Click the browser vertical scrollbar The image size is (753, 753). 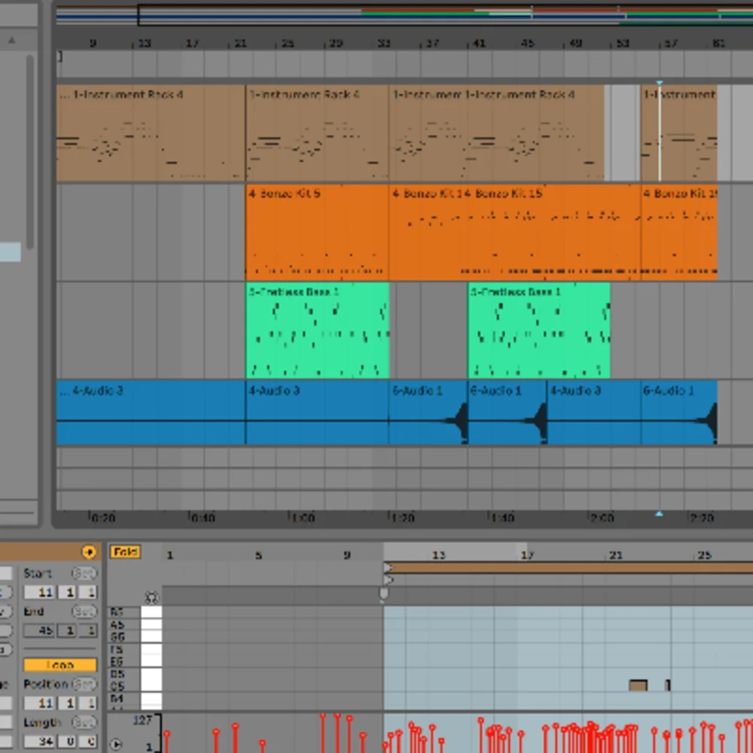coord(30,151)
